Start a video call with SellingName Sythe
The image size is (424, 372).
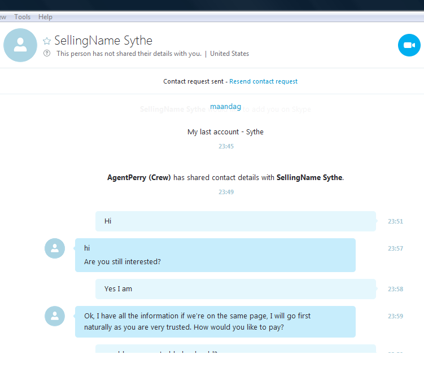[409, 45]
